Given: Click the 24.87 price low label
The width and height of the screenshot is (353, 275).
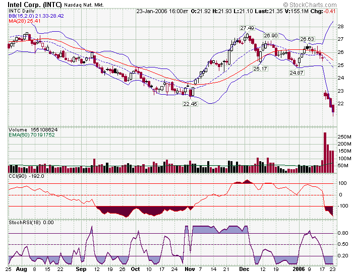Looking at the screenshot, I should [x=297, y=73].
